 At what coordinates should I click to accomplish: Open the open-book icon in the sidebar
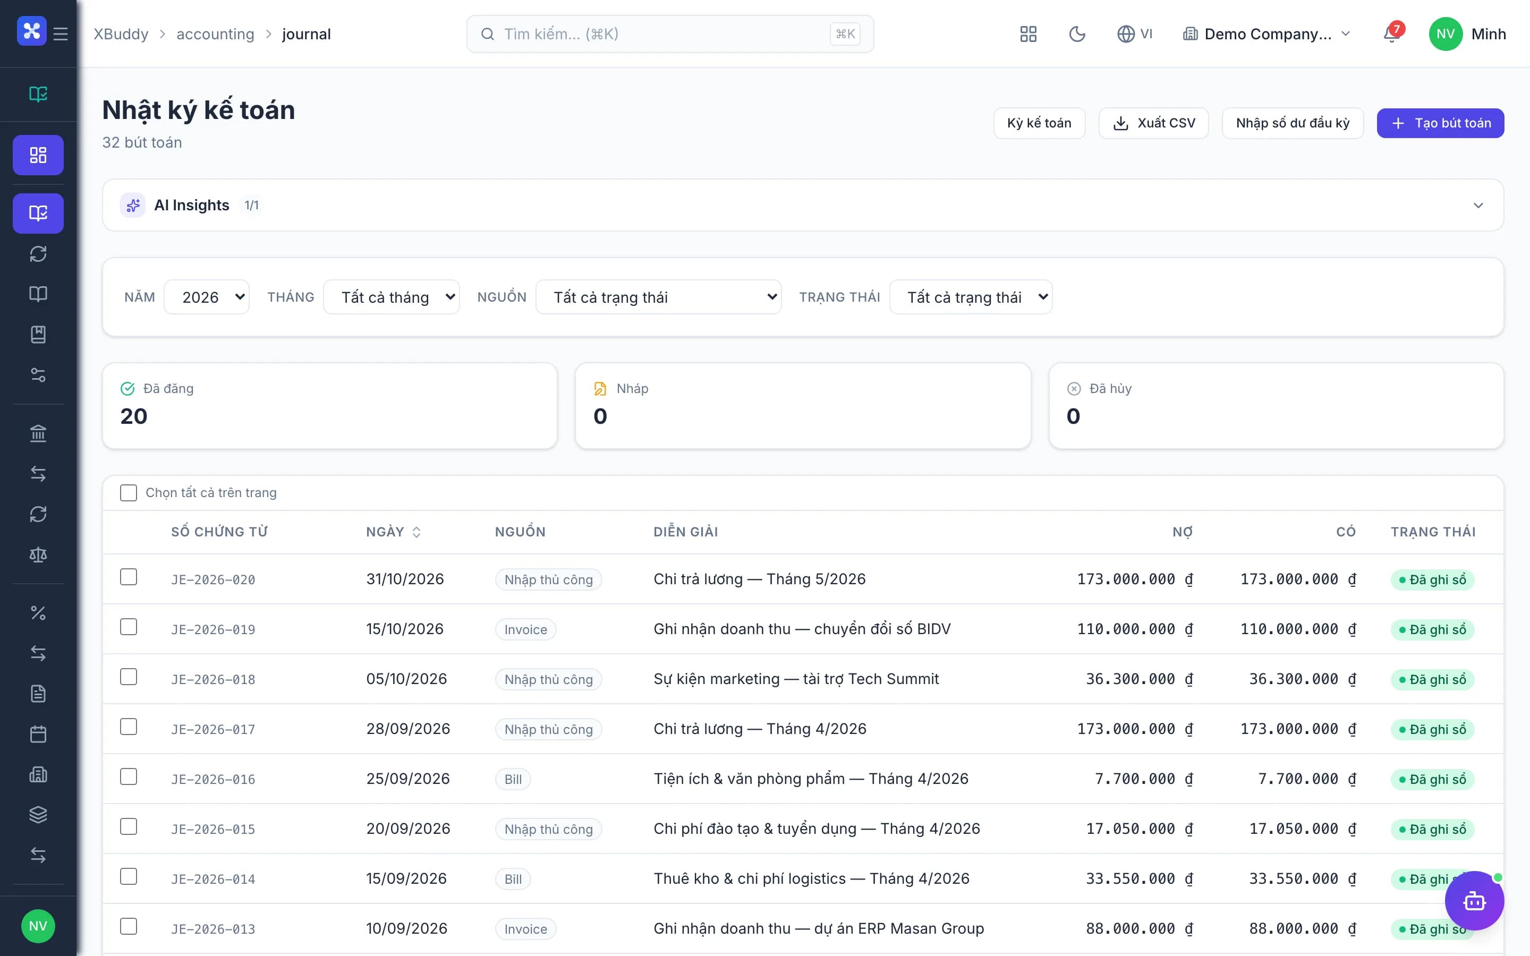click(38, 294)
